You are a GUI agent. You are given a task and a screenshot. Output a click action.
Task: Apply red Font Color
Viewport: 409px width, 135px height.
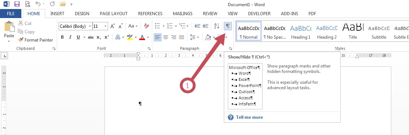[142, 38]
